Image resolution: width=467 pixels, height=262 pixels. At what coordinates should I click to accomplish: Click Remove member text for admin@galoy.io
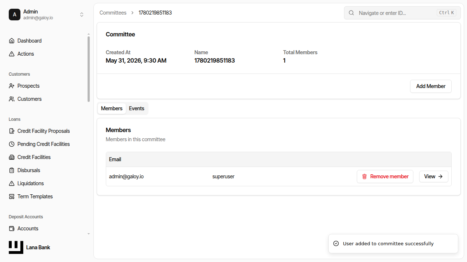pos(389,176)
